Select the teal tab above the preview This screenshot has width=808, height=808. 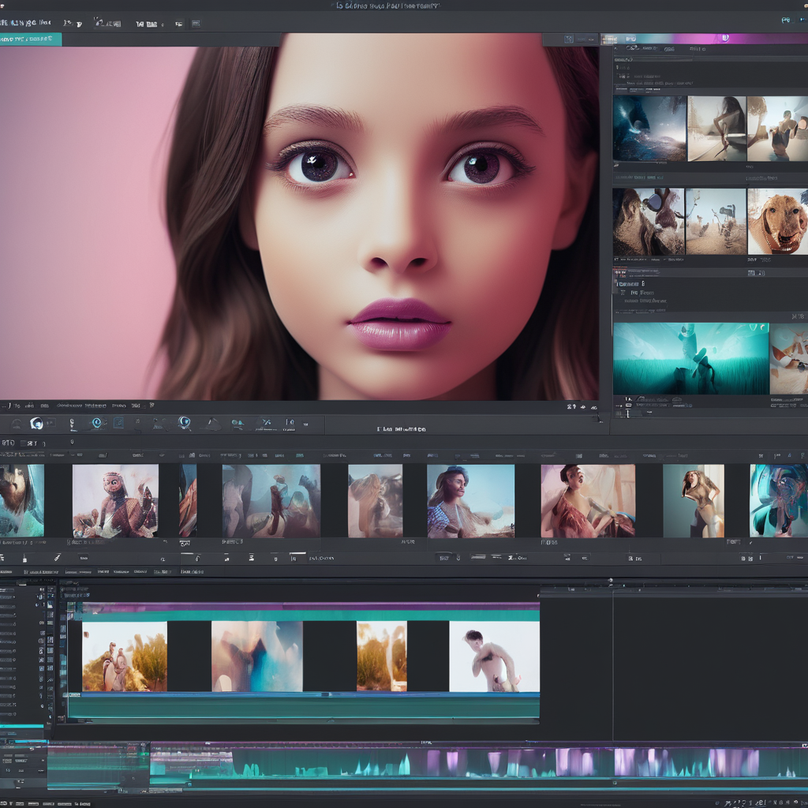pyautogui.click(x=31, y=39)
